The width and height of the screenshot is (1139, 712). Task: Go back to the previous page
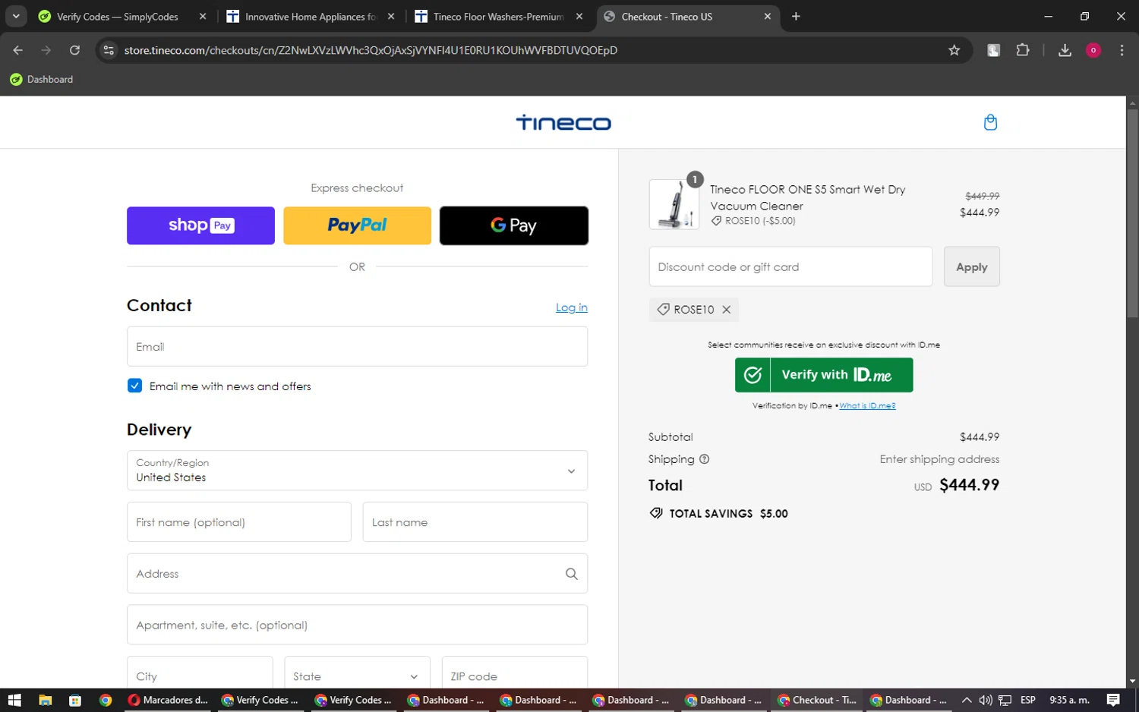pyautogui.click(x=18, y=50)
